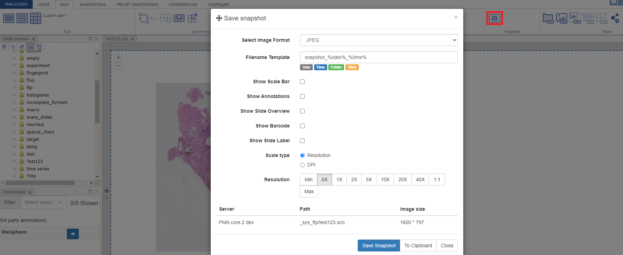Select the single-viewport grid layout icon
Screen dimensions: 623x255
click(9, 18)
